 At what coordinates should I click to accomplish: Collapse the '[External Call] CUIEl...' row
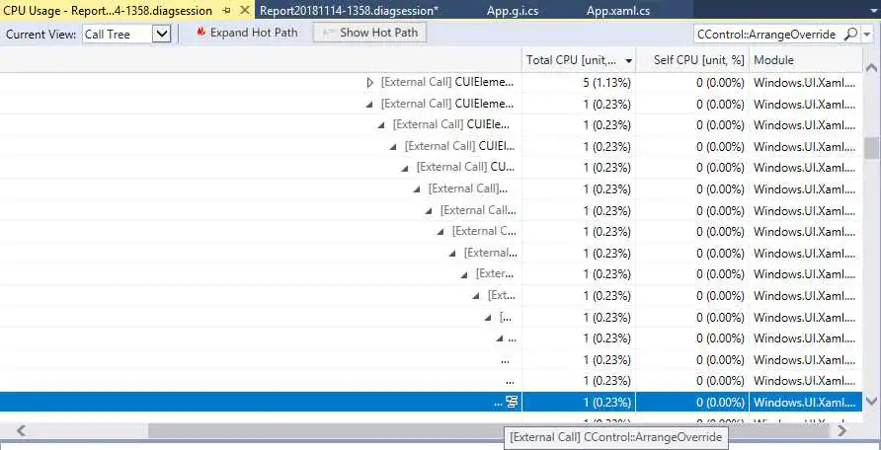[393, 147]
